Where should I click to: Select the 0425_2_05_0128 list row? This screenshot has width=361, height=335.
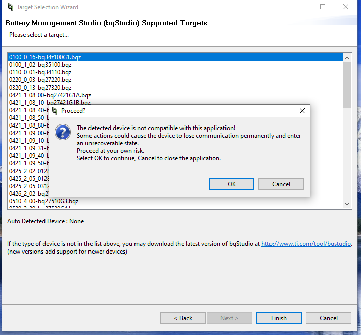(x=28, y=179)
